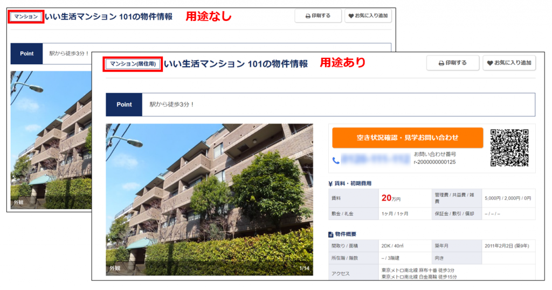Image resolution: width=552 pixels, height=290 pixels.
Task: Click the yen icon next to 賃料・初期費用
Action: point(330,184)
